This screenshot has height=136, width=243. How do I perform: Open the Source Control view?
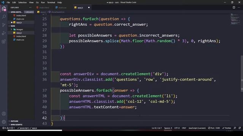click(x=4, y=25)
